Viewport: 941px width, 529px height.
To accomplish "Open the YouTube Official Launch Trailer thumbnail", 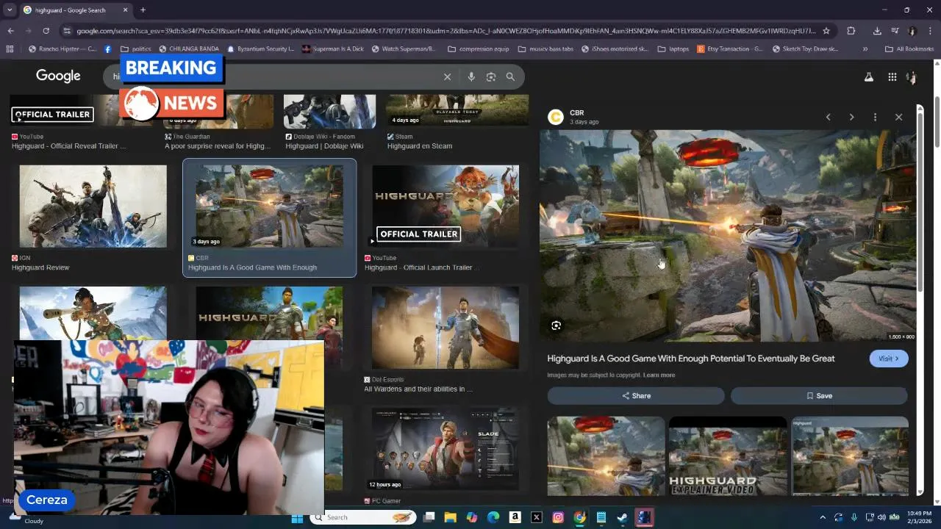I will 446,206.
